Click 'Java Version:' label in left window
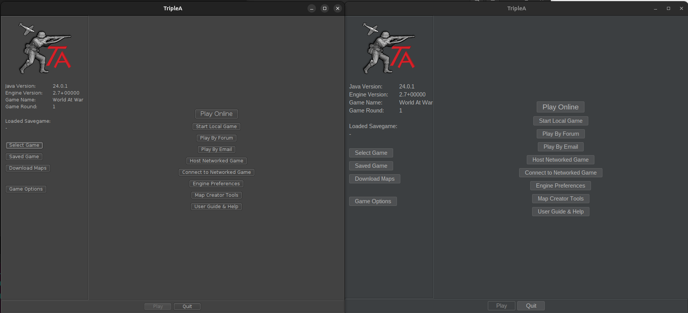Image resolution: width=688 pixels, height=313 pixels. (21, 86)
